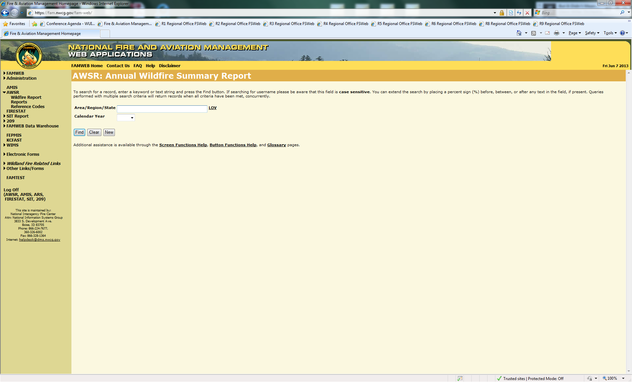Click the Stop loading red X icon
Viewport: 632px width, 382px height.
click(527, 13)
